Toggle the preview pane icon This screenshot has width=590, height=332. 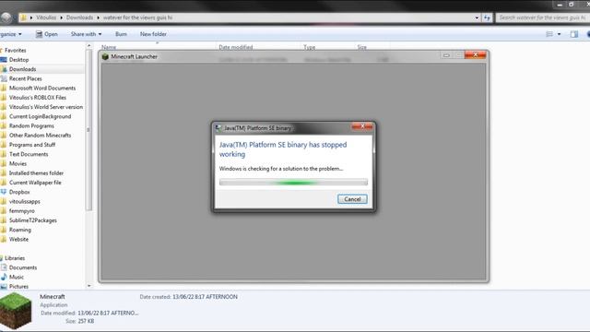point(573,34)
